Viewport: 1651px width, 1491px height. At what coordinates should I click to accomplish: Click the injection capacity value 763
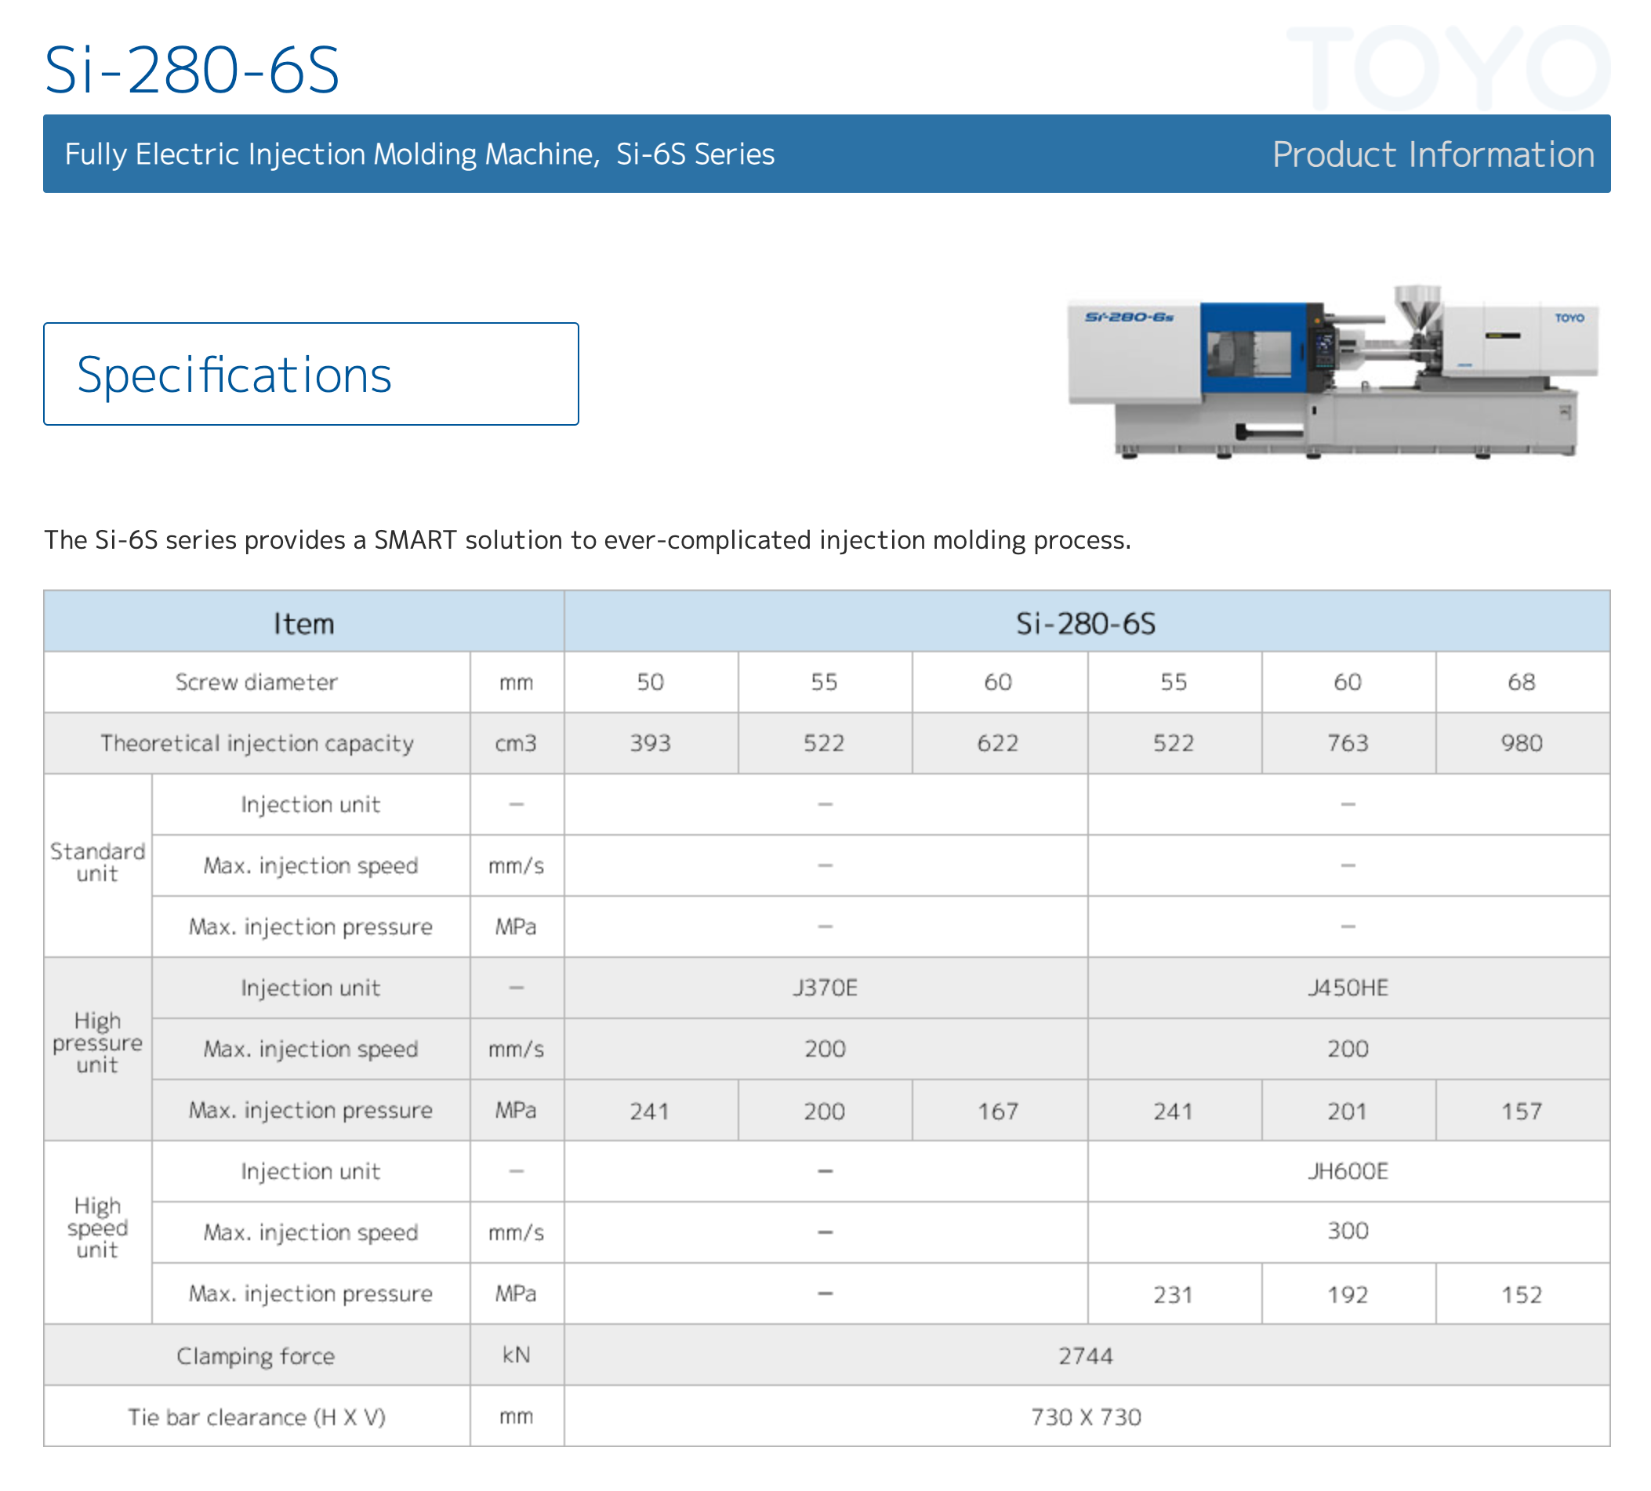coord(1347,743)
